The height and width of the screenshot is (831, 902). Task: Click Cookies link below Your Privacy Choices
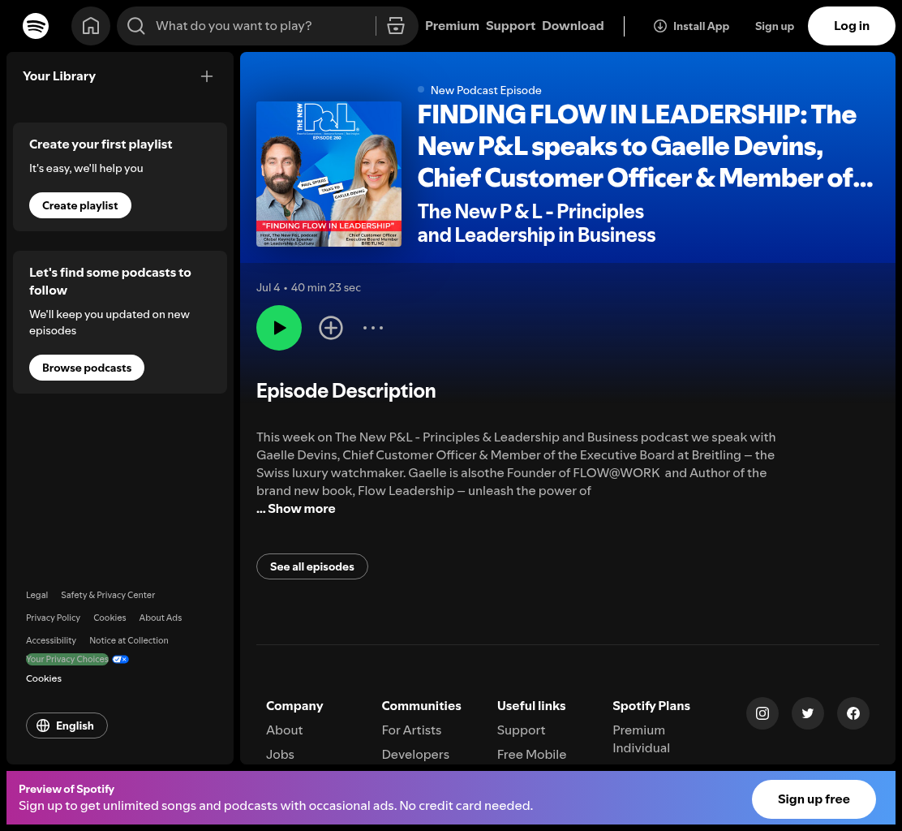(x=44, y=679)
